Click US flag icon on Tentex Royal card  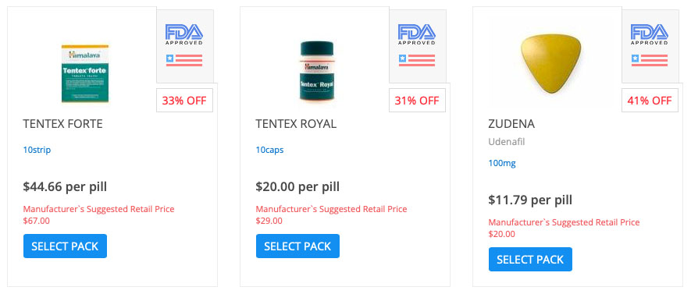pos(417,60)
